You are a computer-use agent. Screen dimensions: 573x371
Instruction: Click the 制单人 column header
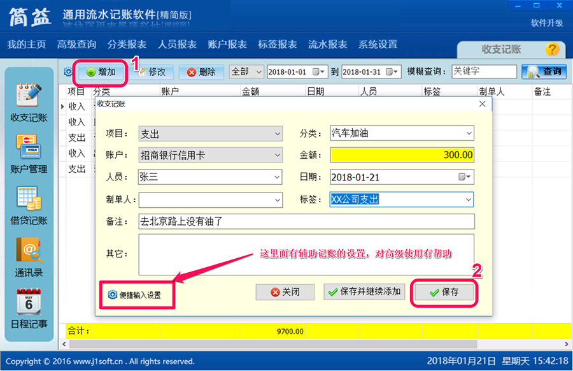[x=505, y=91]
